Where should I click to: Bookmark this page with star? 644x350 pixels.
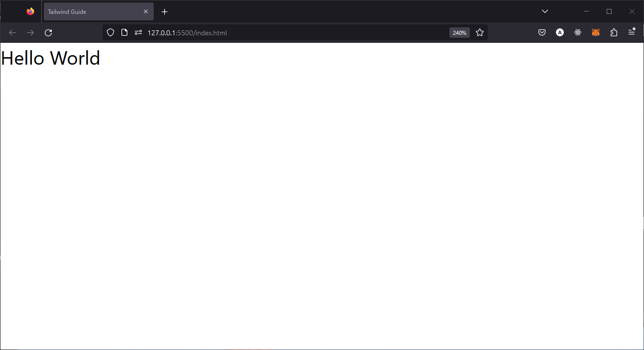coord(480,33)
